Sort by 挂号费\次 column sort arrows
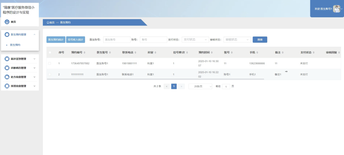This screenshot has height=155, width=344. [x=187, y=52]
